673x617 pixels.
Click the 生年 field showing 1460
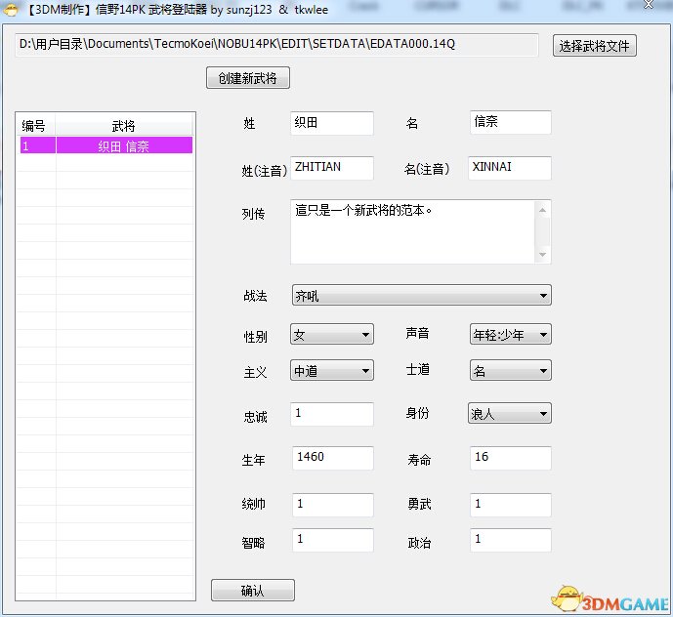(331, 458)
